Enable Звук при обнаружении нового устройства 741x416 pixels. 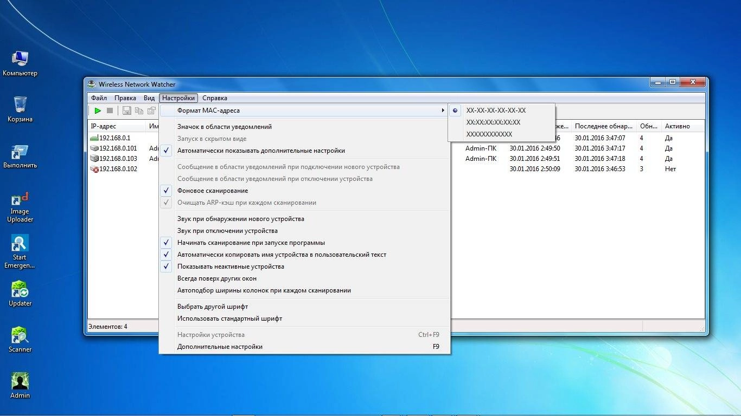304,219
